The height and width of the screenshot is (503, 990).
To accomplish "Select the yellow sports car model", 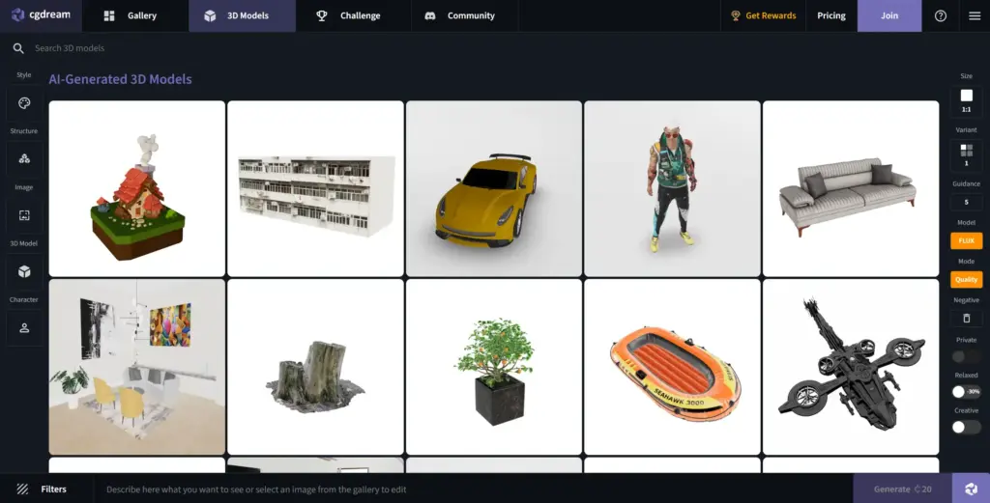I will (x=494, y=188).
